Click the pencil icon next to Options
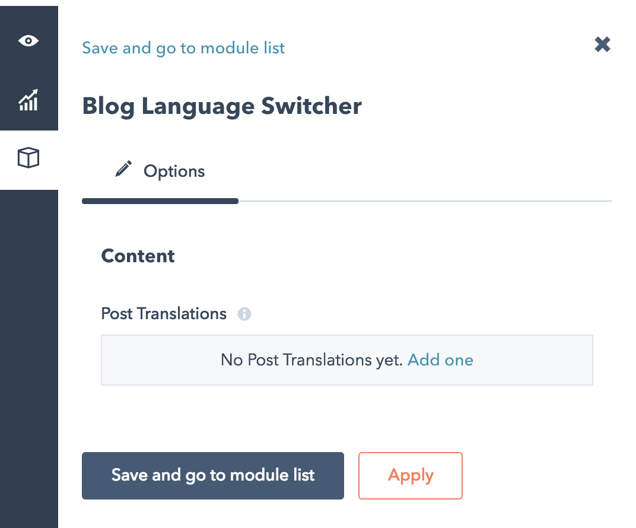Image resolution: width=636 pixels, height=528 pixels. pyautogui.click(x=123, y=171)
